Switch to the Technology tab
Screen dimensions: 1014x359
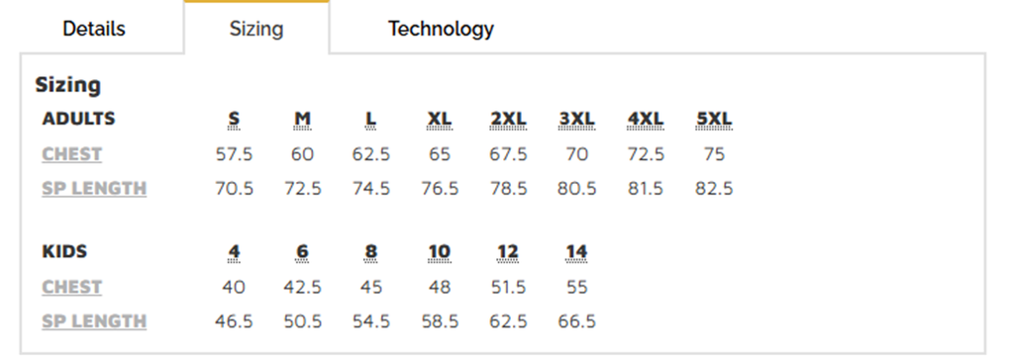(441, 29)
